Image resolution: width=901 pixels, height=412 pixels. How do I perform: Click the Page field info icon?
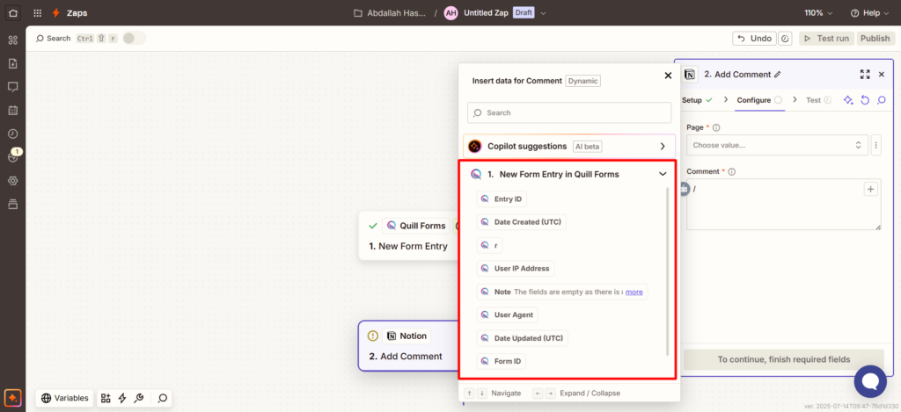point(716,128)
